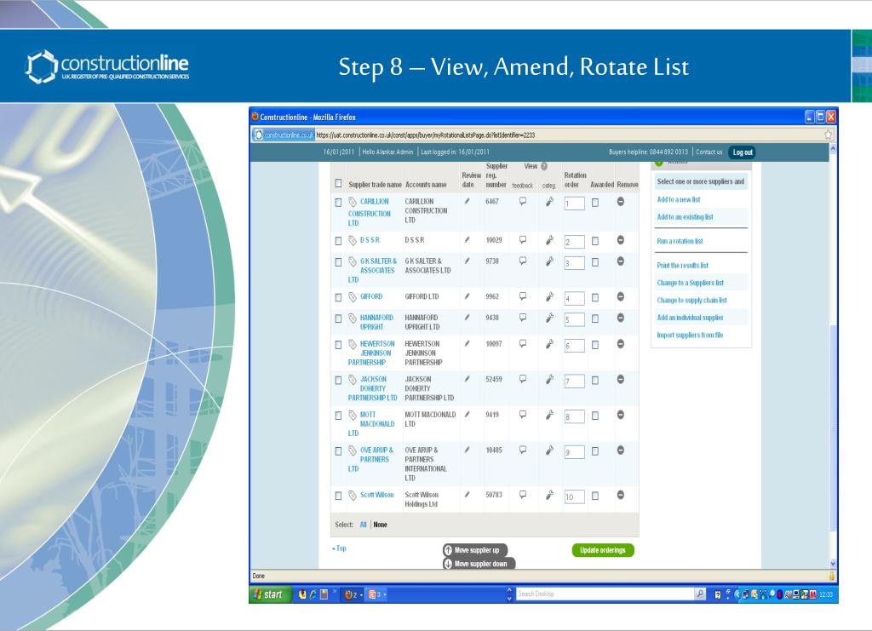
Task: Click the tag icon beside D S S R
Action: [x=352, y=240]
